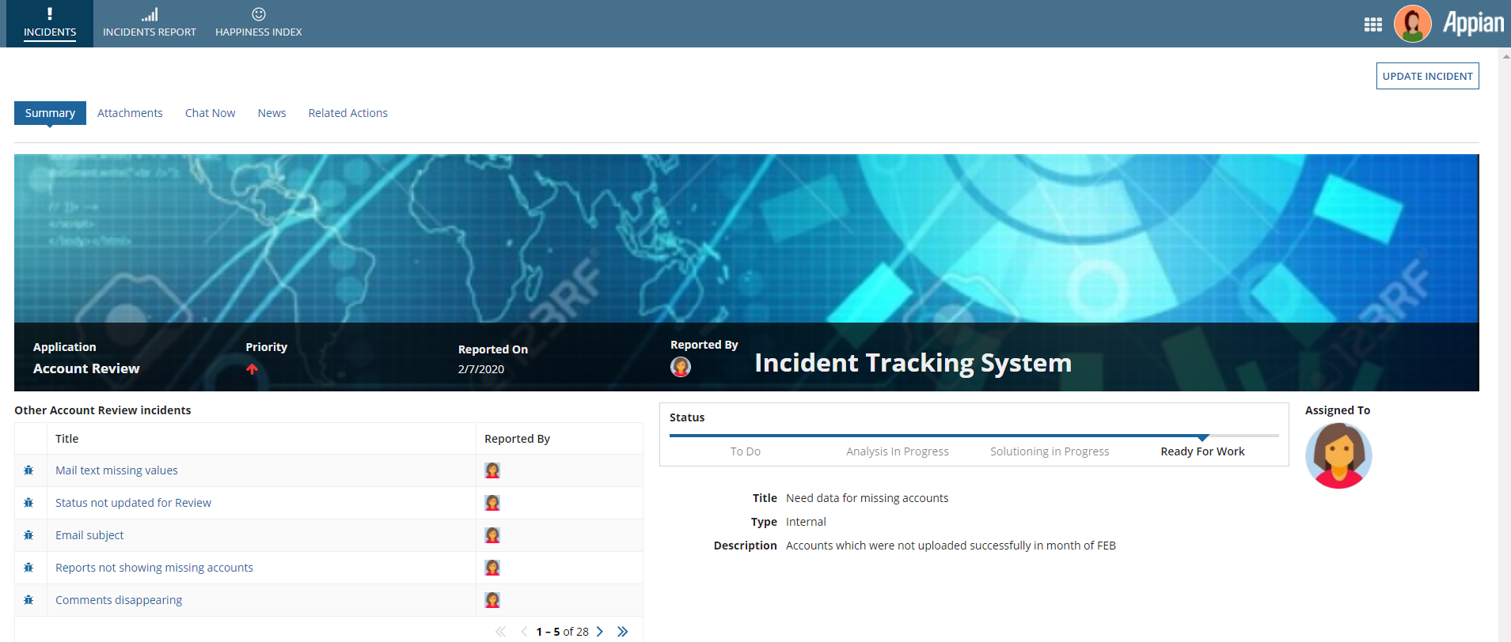The height and width of the screenshot is (642, 1511).
Task: Open the user profile avatar menu
Action: pos(1413,24)
